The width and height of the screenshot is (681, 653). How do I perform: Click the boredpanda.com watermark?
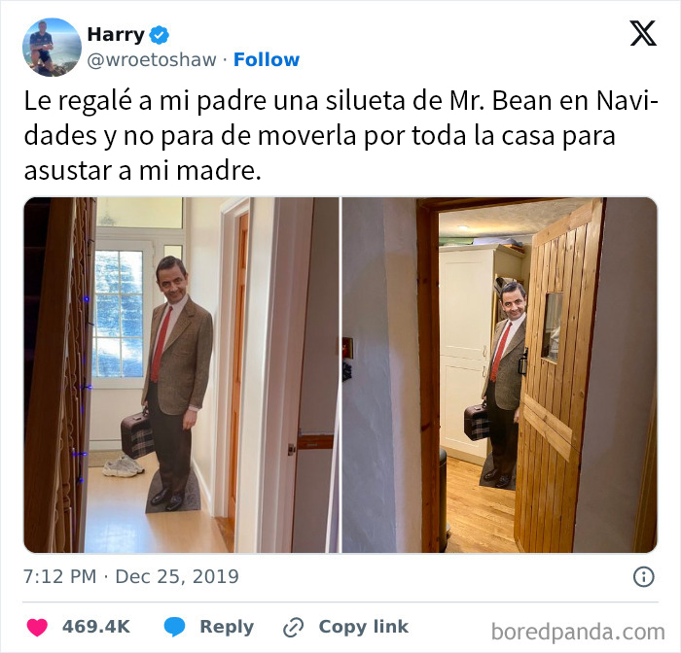click(x=578, y=632)
